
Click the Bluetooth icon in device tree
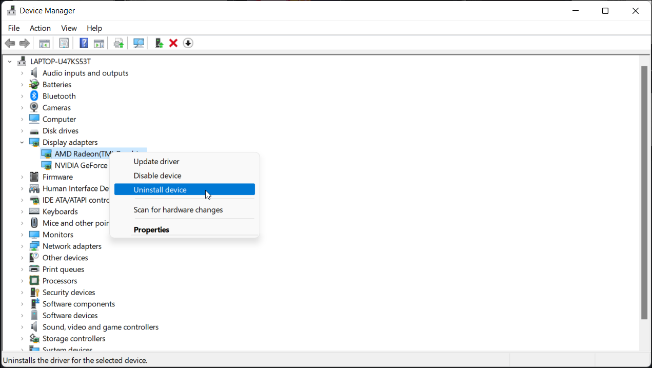point(34,96)
